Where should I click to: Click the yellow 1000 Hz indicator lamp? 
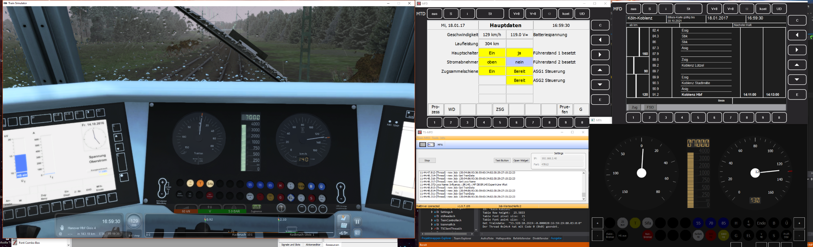[x=724, y=236]
